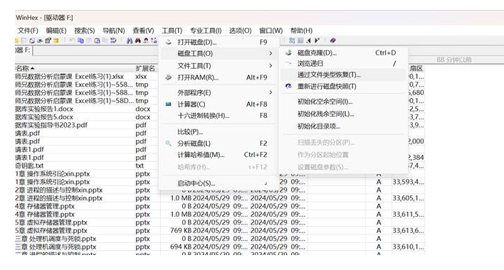504x270 pixels.
Task: Click the yellow Open Folder toolbar icon
Action: point(56,40)
